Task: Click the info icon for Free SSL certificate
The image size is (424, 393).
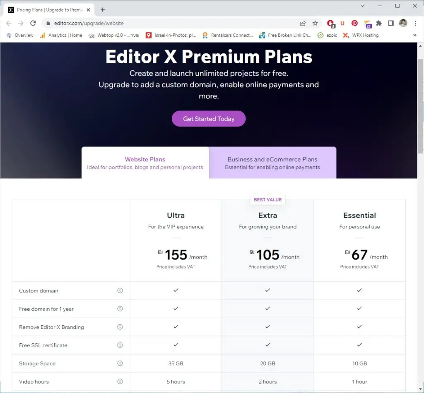Action: click(x=120, y=345)
